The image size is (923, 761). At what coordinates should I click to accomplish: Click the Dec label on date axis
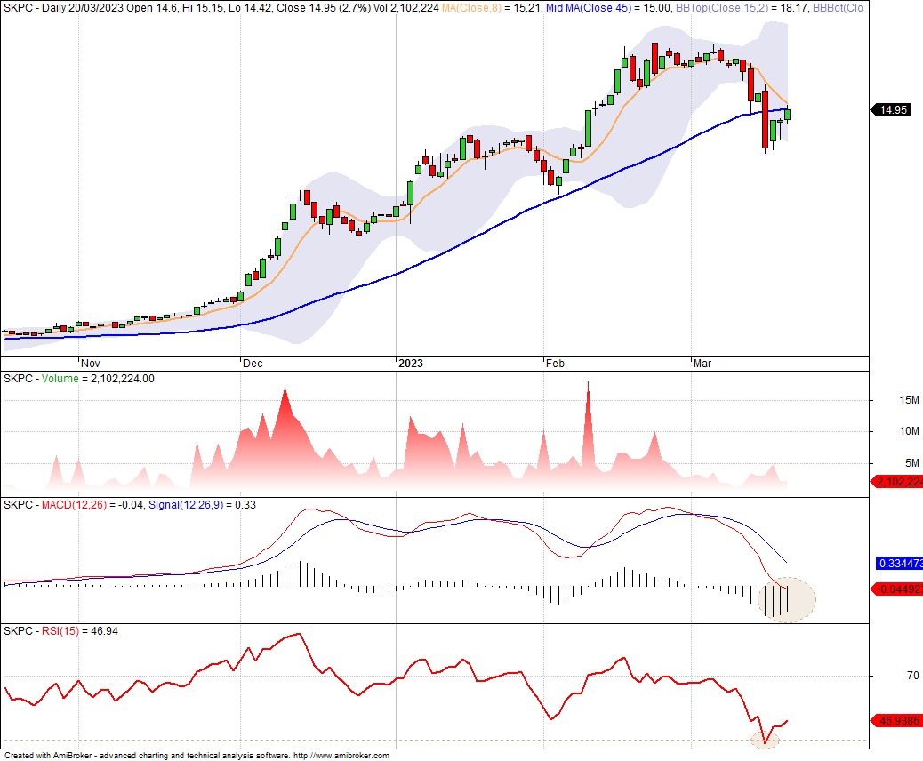[253, 364]
